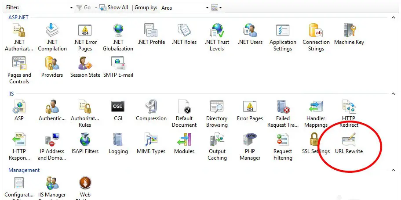This screenshot has width=401, height=200.
Task: Open the Filter dropdown arrow
Action: (71, 7)
